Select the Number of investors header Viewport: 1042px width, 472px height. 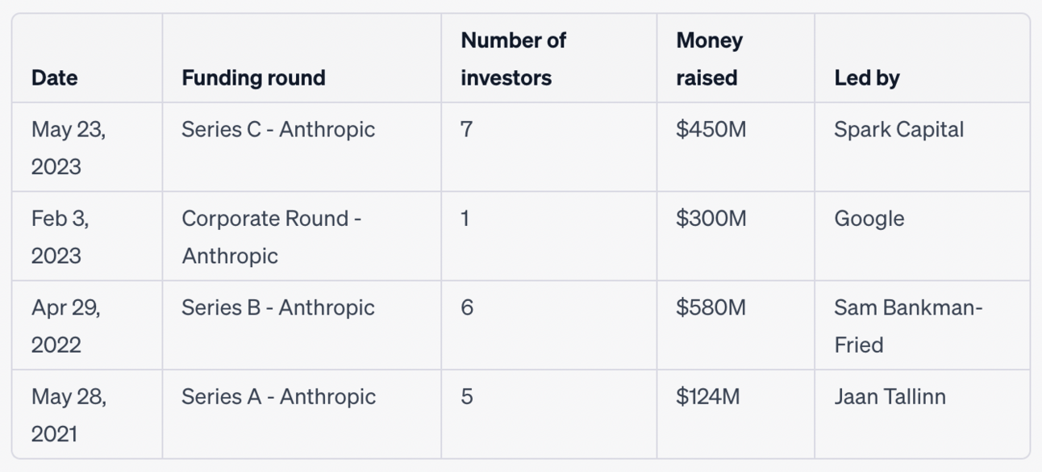point(513,59)
